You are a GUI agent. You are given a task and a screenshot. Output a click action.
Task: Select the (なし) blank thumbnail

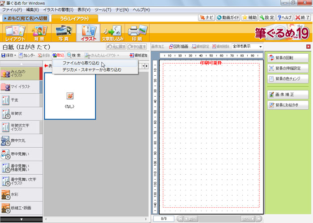[x=70, y=96]
